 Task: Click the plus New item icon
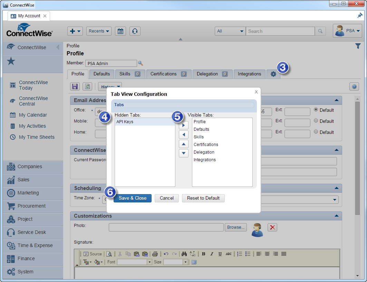[x=75, y=31]
